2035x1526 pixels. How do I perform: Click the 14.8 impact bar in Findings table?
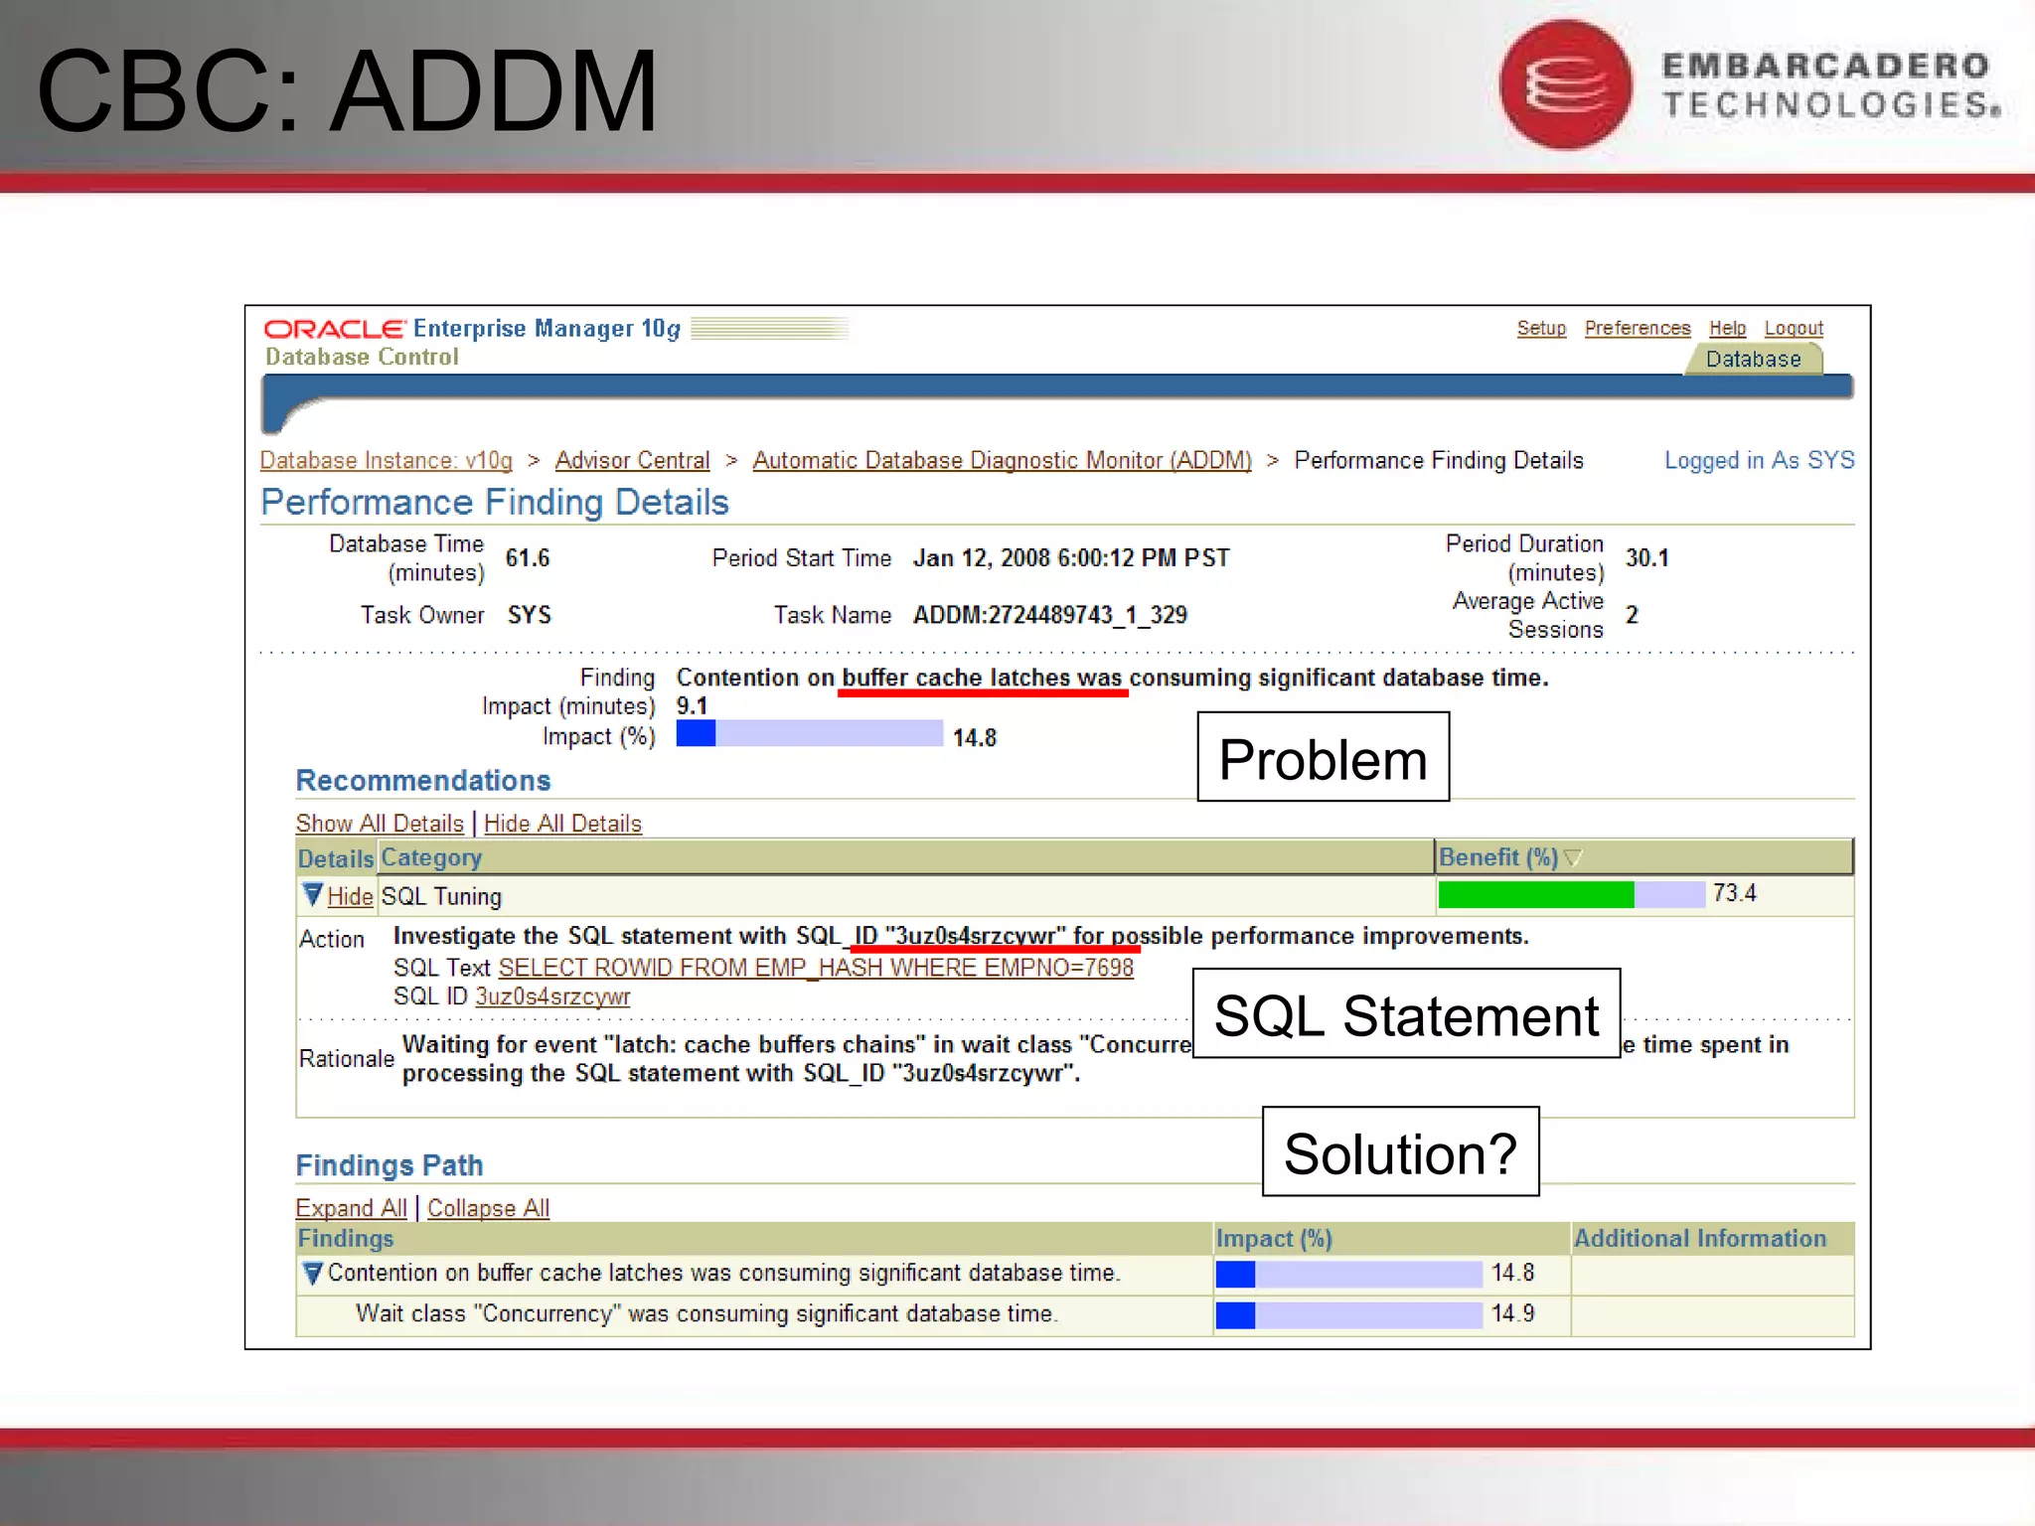tap(1348, 1274)
